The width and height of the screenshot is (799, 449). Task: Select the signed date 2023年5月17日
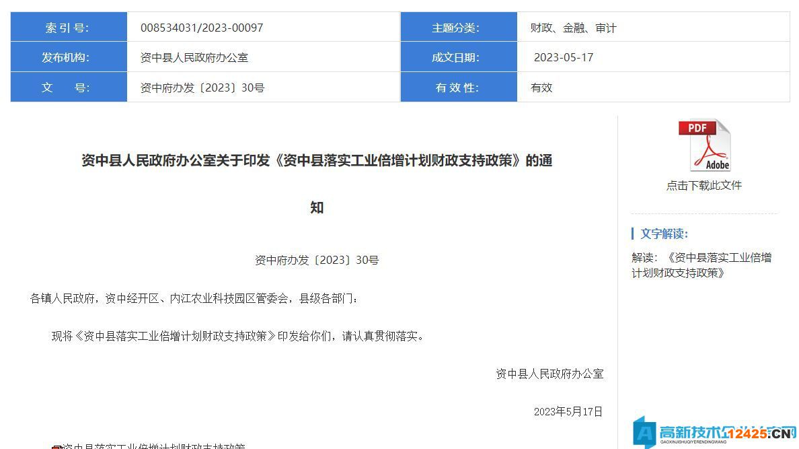coord(568,412)
